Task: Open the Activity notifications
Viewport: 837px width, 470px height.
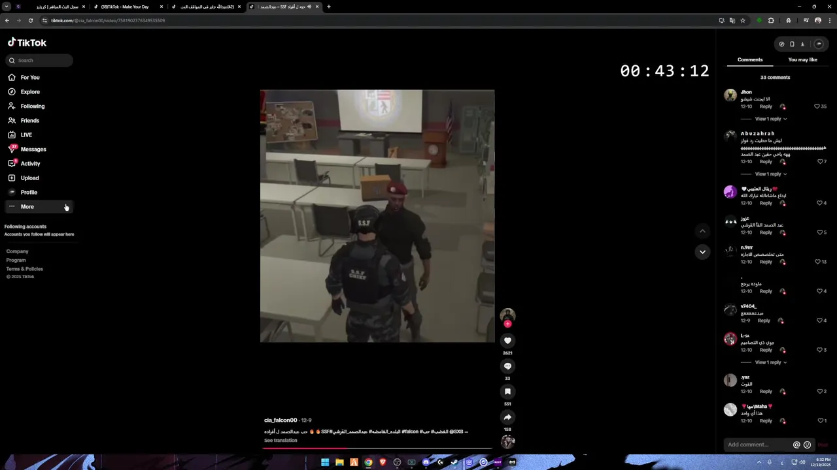Action: tap(30, 163)
